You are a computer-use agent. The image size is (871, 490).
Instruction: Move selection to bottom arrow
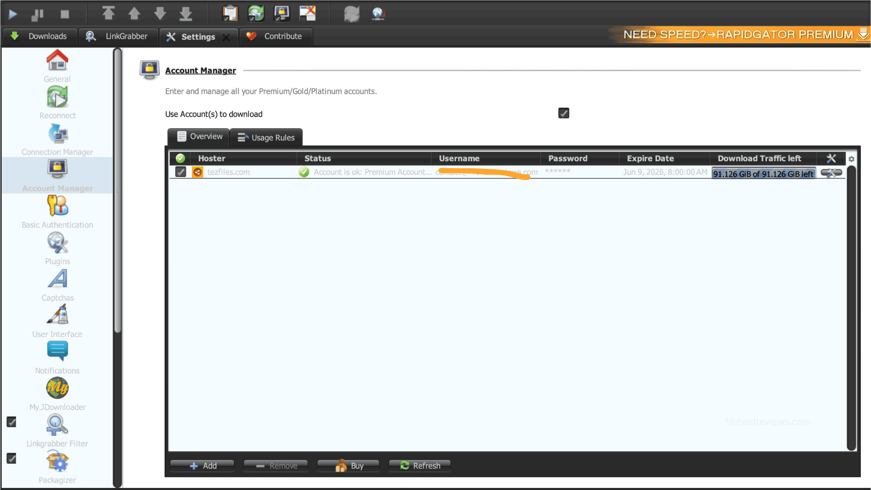(186, 14)
